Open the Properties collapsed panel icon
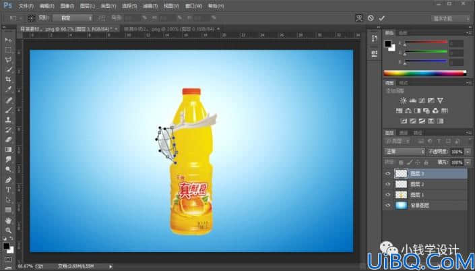 375,54
